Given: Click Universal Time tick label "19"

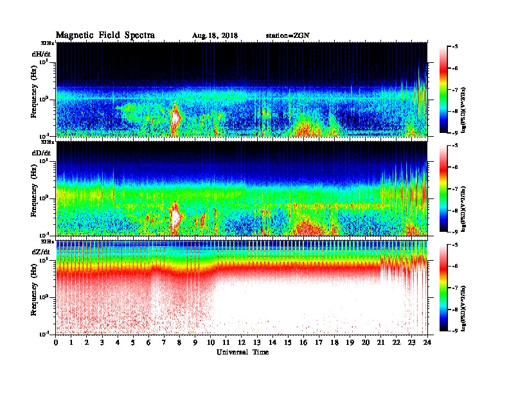Looking at the screenshot, I should [350, 342].
